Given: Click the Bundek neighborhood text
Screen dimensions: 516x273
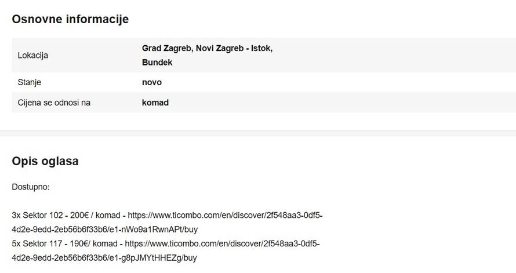Looking at the screenshot, I should (157, 62).
